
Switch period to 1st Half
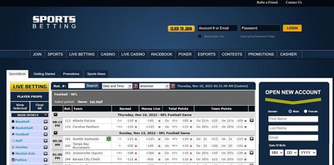coord(96,102)
